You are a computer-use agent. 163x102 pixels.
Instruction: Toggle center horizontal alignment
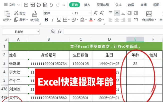[117, 19]
